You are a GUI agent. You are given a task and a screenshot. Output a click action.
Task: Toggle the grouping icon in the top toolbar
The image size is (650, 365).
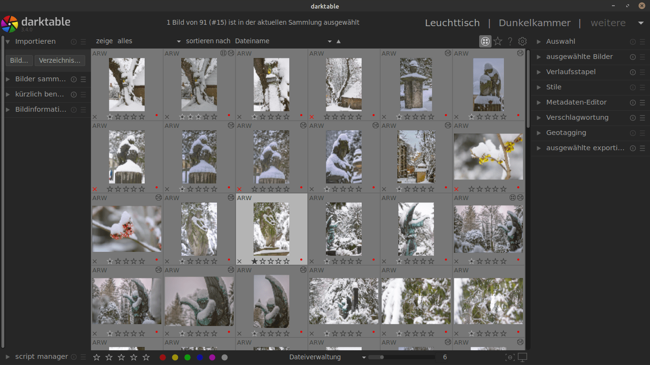485,41
